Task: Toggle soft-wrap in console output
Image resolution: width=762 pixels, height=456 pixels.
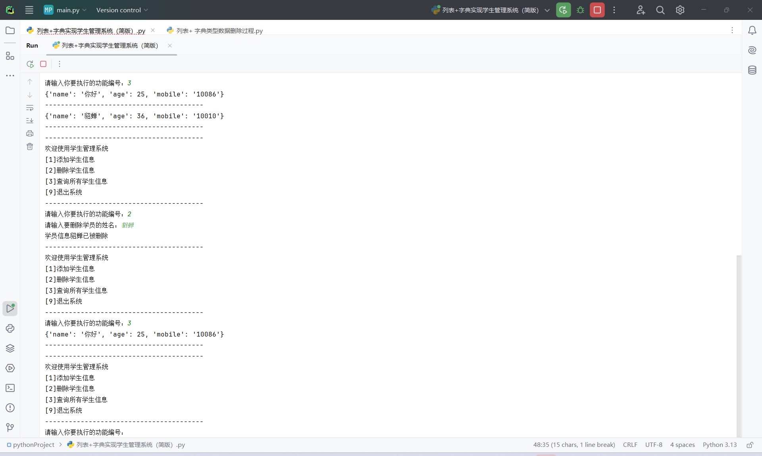Action: click(30, 108)
